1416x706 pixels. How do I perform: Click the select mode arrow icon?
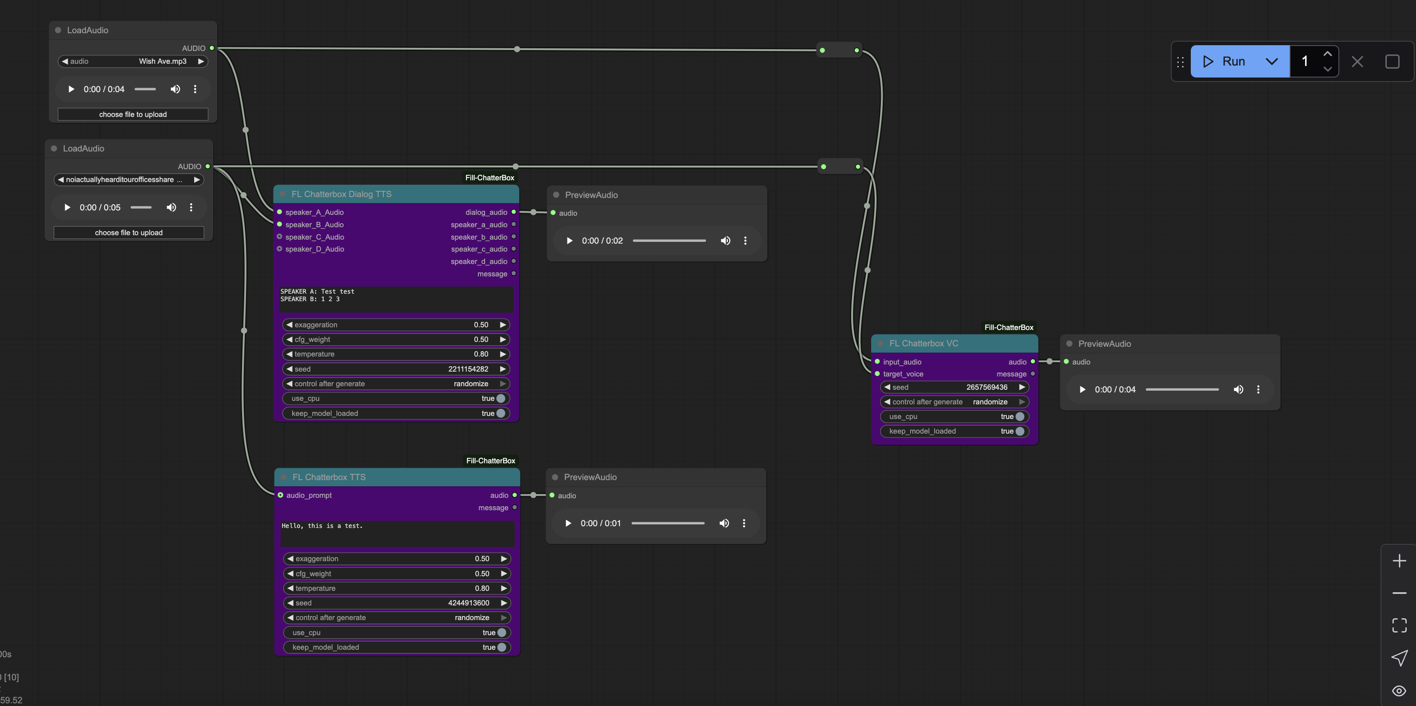point(1399,658)
